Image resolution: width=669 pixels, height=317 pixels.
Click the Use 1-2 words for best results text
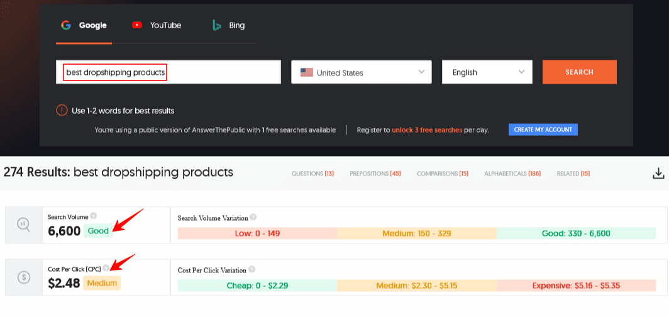(123, 111)
